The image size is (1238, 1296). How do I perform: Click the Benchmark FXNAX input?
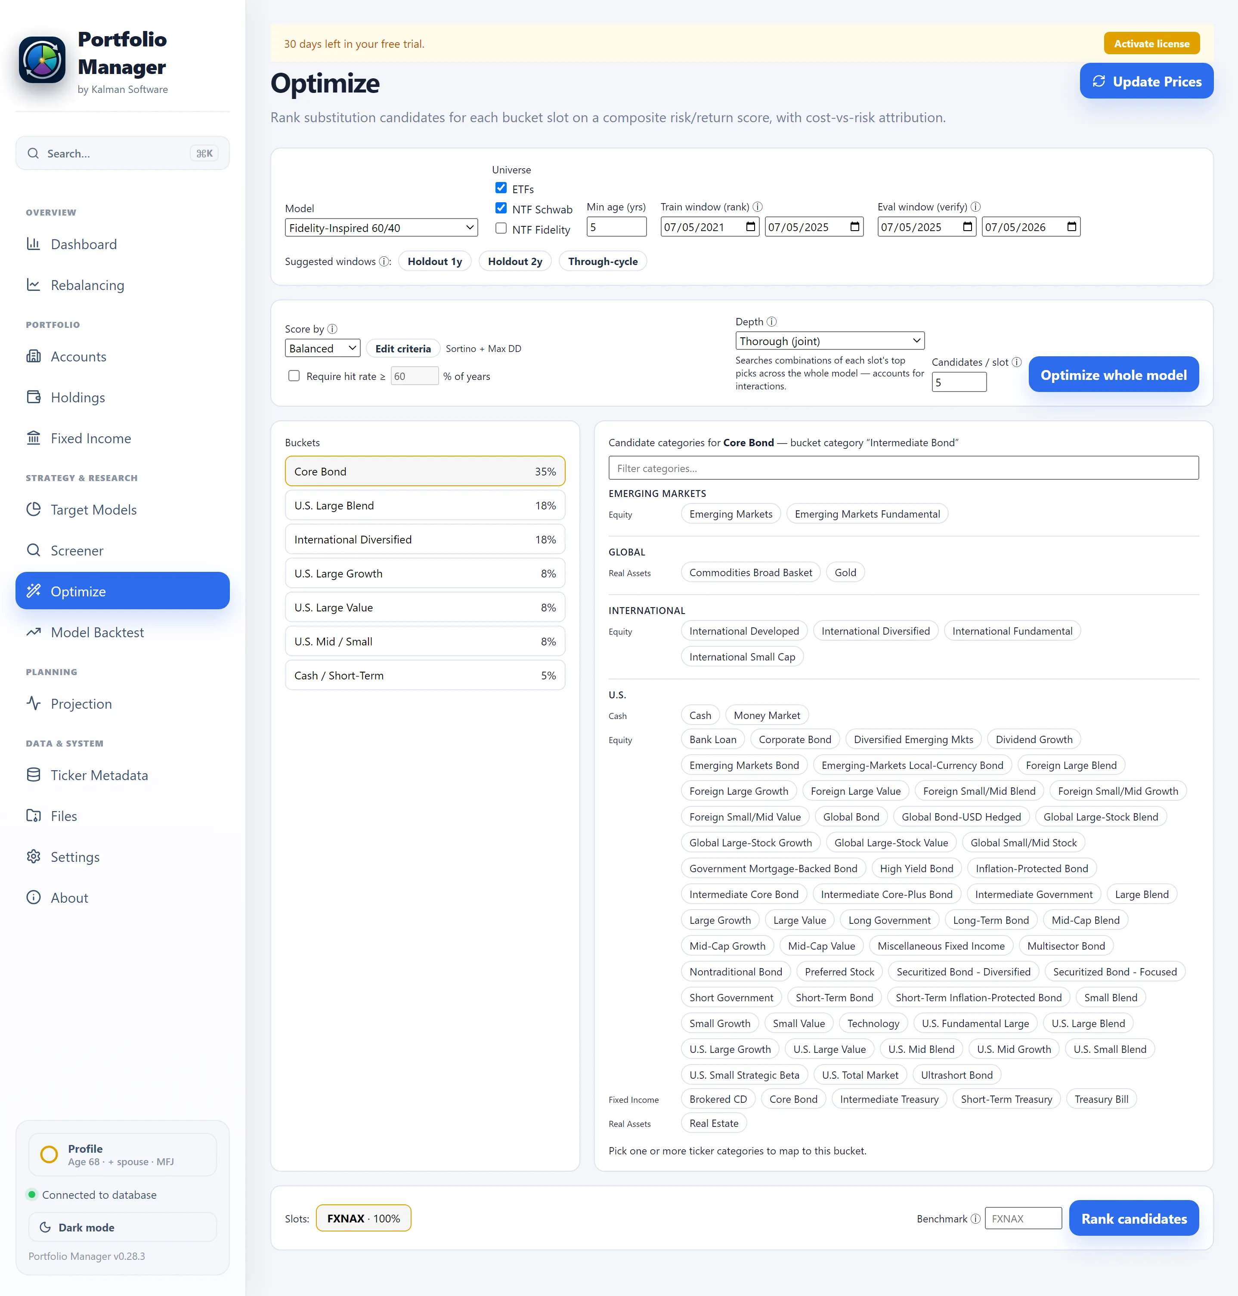1023,1218
